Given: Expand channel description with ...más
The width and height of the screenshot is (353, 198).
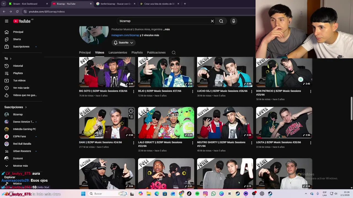Looking at the screenshot, I should tap(167, 29).
